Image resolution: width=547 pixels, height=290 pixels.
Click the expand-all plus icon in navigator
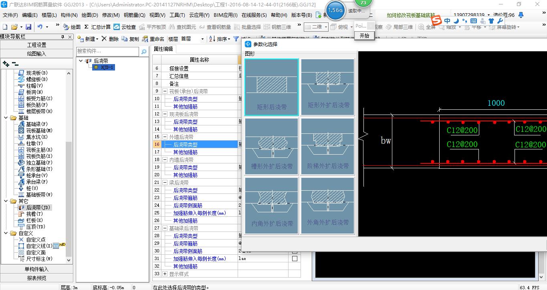click(x=6, y=63)
